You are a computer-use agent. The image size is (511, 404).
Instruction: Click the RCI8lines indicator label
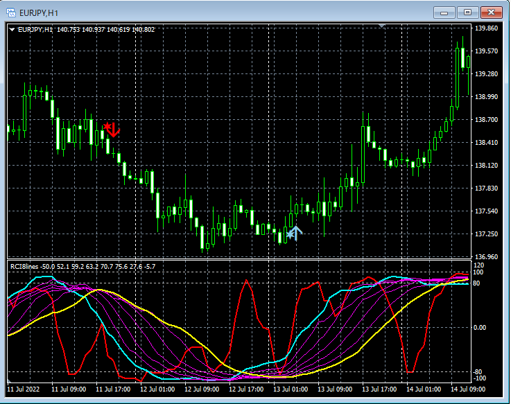(24, 267)
